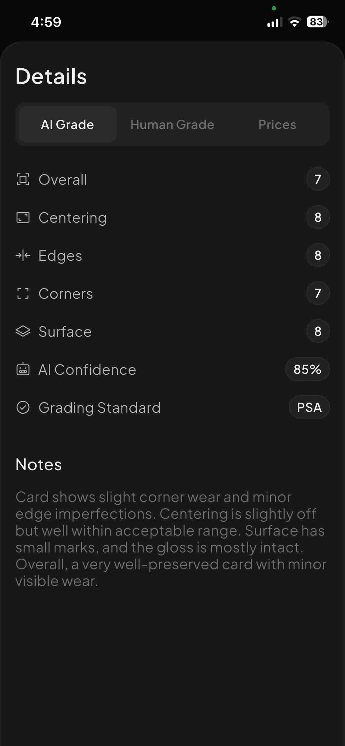This screenshot has height=746, width=345.
Task: Tap the Corners score badge 7
Action: pos(318,293)
